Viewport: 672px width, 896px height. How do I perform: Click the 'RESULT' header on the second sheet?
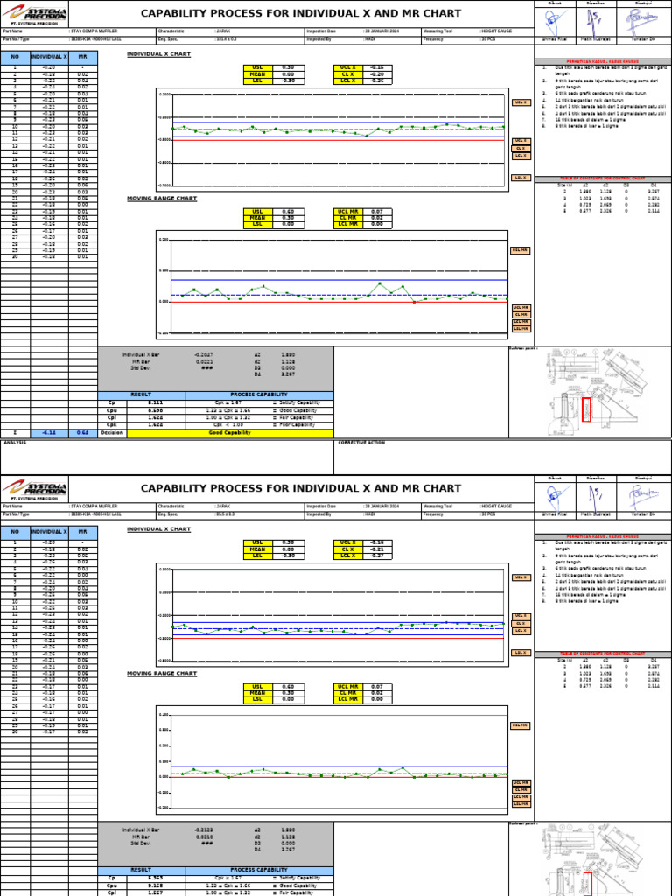click(x=141, y=870)
